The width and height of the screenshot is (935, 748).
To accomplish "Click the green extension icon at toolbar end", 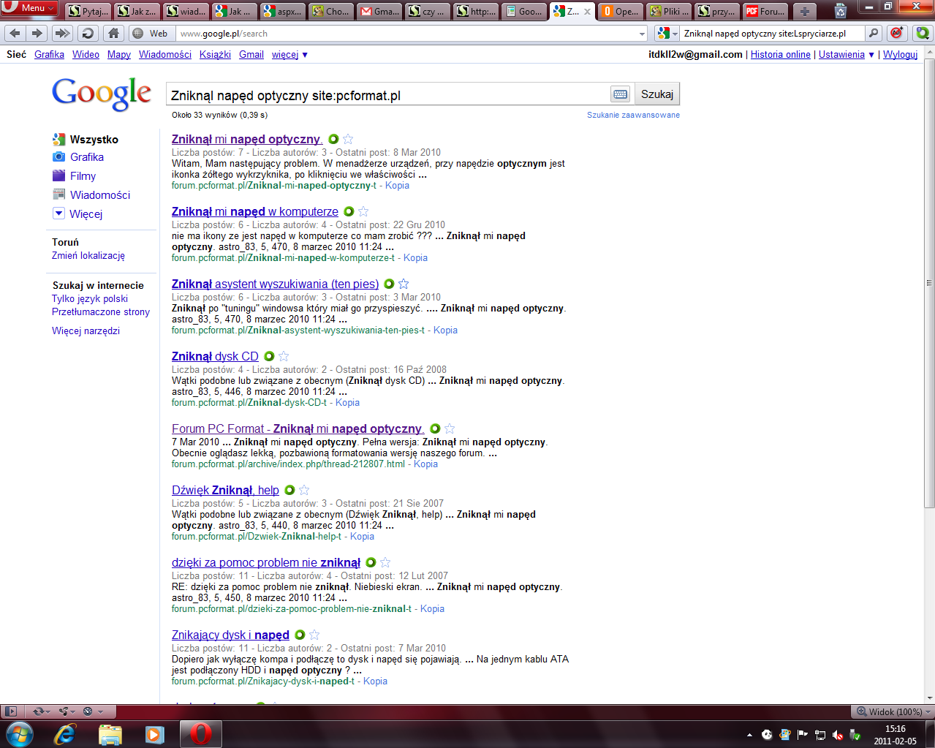I will click(x=922, y=34).
